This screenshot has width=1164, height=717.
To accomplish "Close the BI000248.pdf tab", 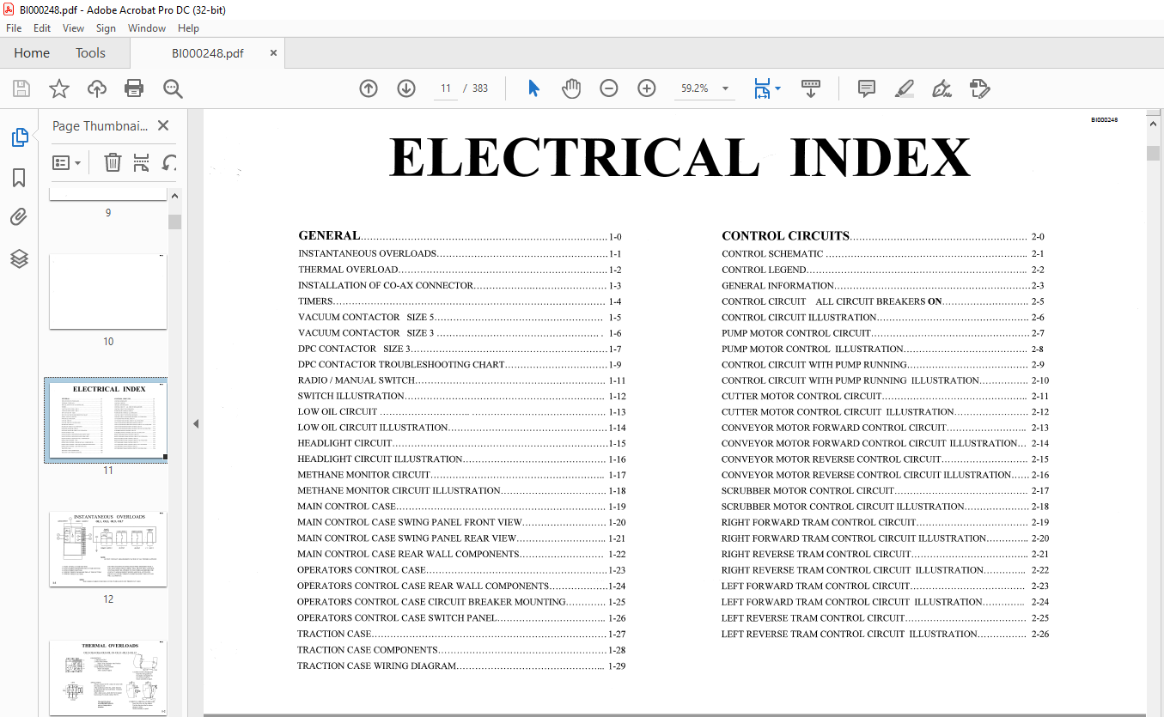I will pos(273,53).
